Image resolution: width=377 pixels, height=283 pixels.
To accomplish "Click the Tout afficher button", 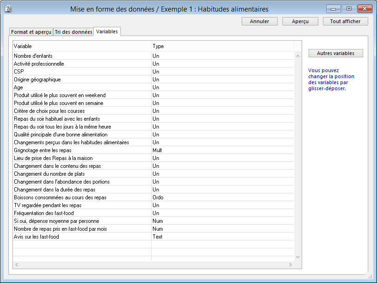I will (345, 21).
